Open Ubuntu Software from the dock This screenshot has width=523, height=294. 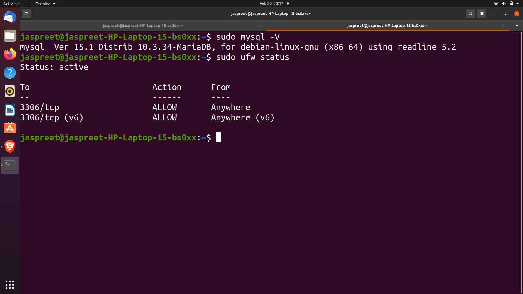(10, 128)
